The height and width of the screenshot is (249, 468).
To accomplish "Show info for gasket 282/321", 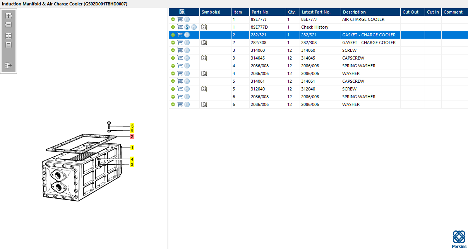I will (187, 35).
